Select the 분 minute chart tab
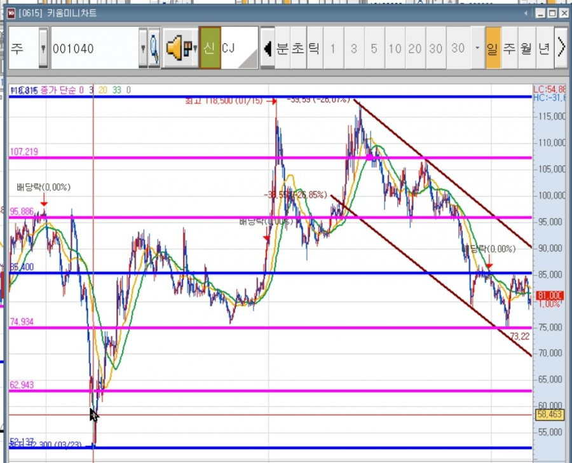572x463 pixels. pyautogui.click(x=282, y=48)
